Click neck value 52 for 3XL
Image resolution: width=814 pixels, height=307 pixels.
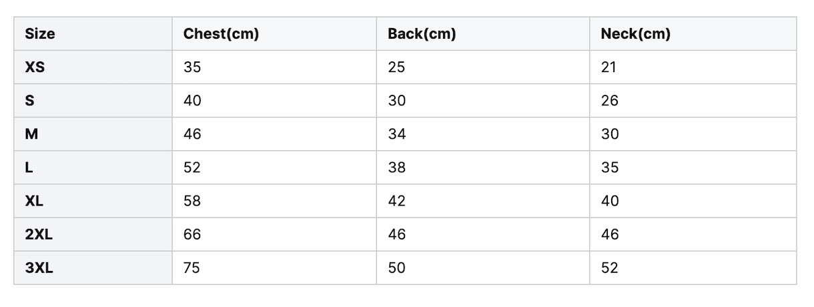pyautogui.click(x=610, y=268)
